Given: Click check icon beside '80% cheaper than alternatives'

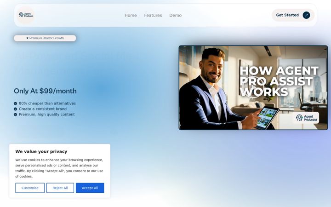Looking at the screenshot, I should [x=16, y=103].
